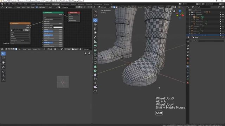Enable edge select mode

tap(114, 7)
